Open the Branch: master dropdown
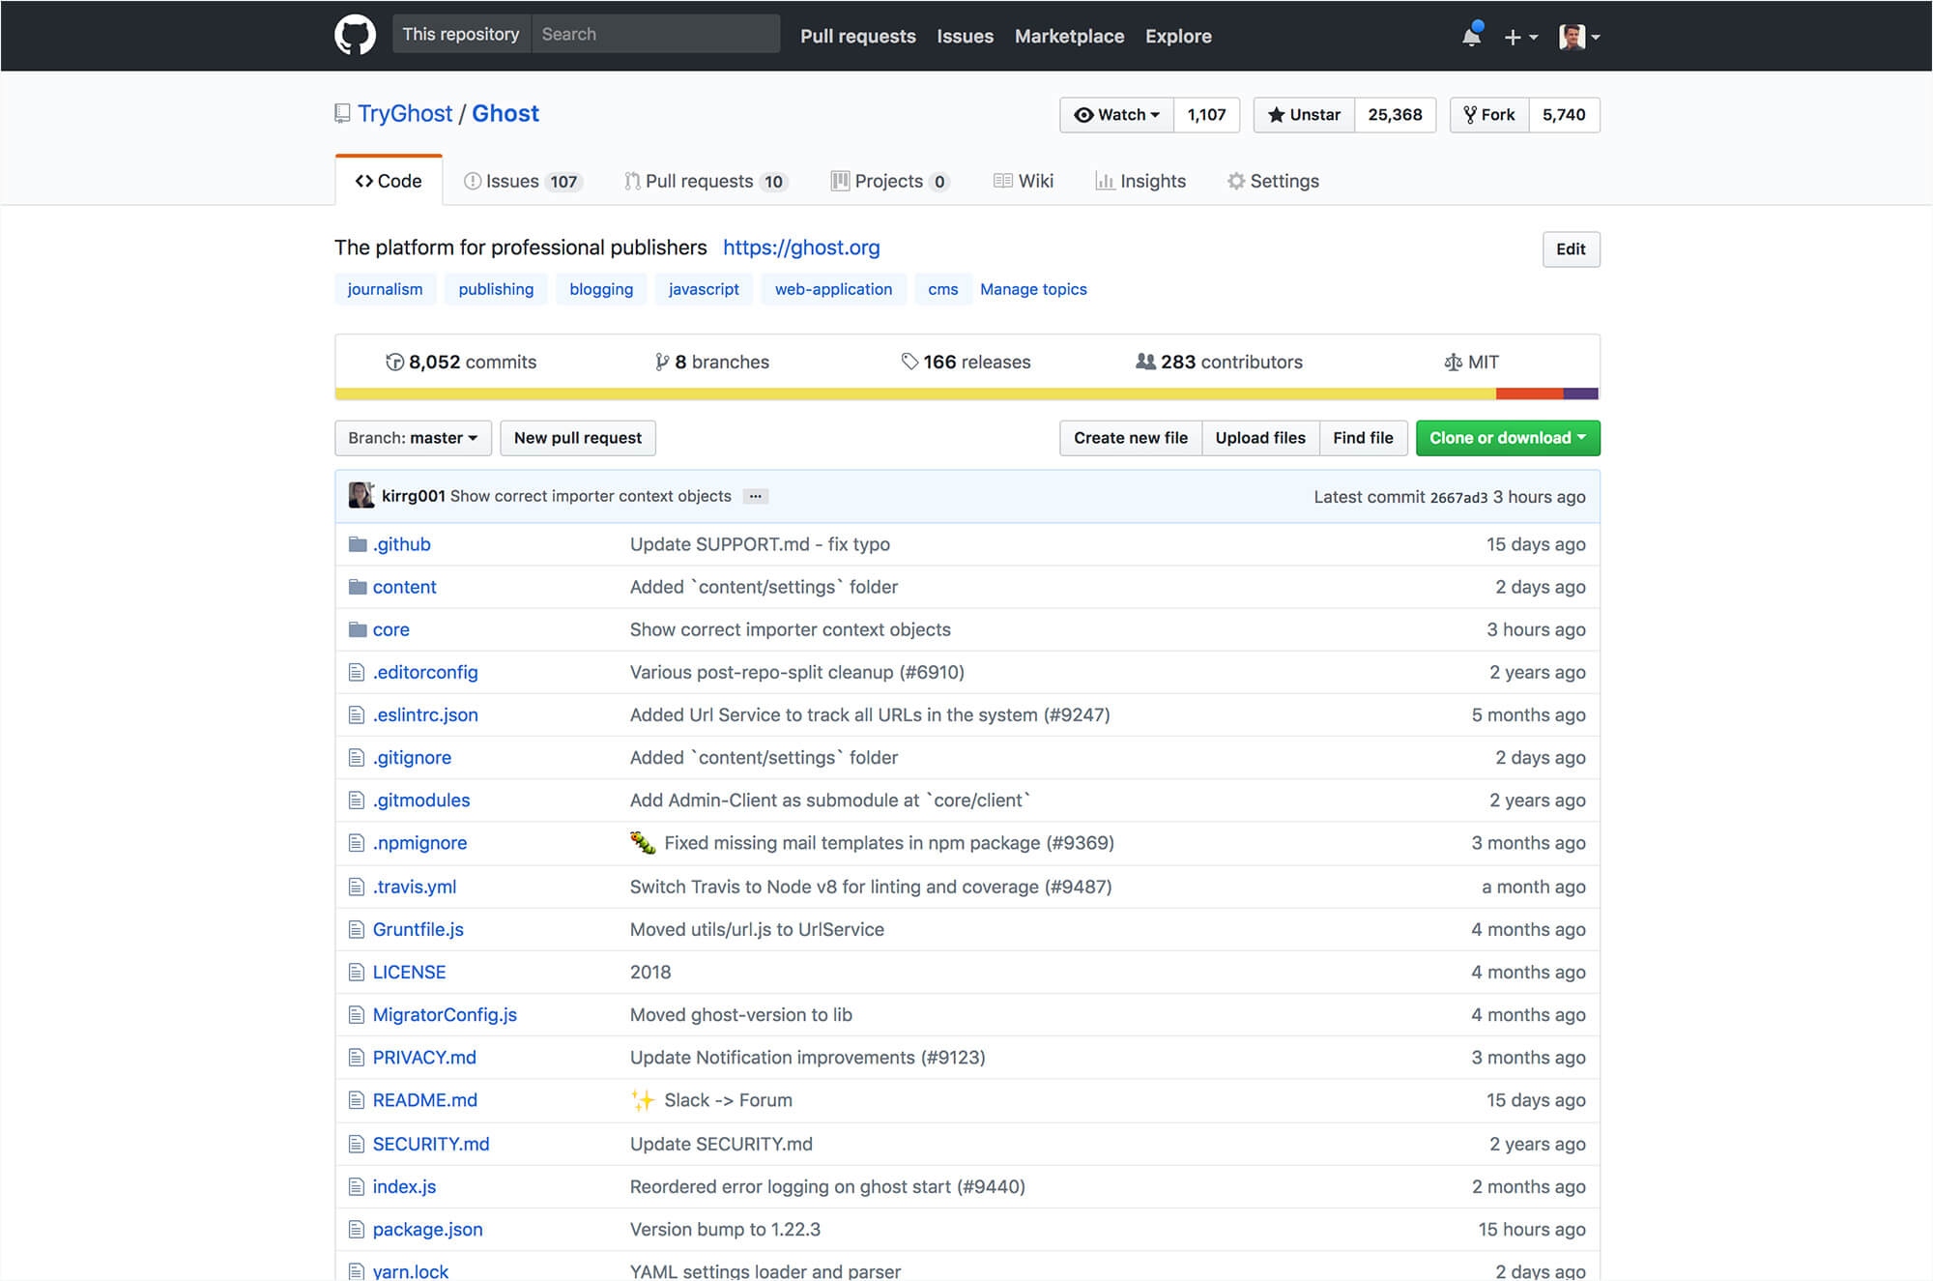Image resolution: width=1933 pixels, height=1281 pixels. (x=413, y=438)
